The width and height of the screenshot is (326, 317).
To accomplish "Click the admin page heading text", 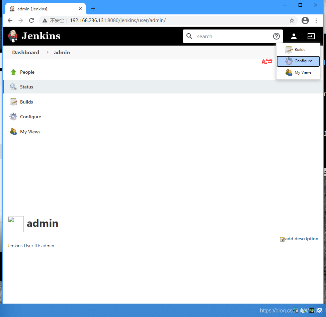I will click(43, 223).
